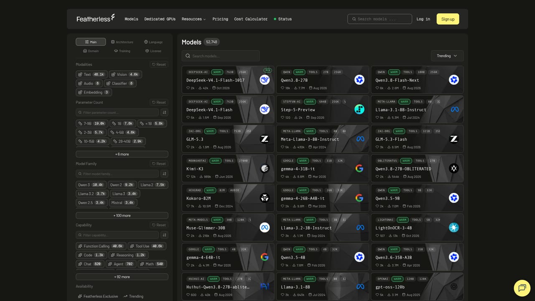Screen dimensions: 535x301
Task: Open the Resources dropdown menu
Action: [194, 19]
